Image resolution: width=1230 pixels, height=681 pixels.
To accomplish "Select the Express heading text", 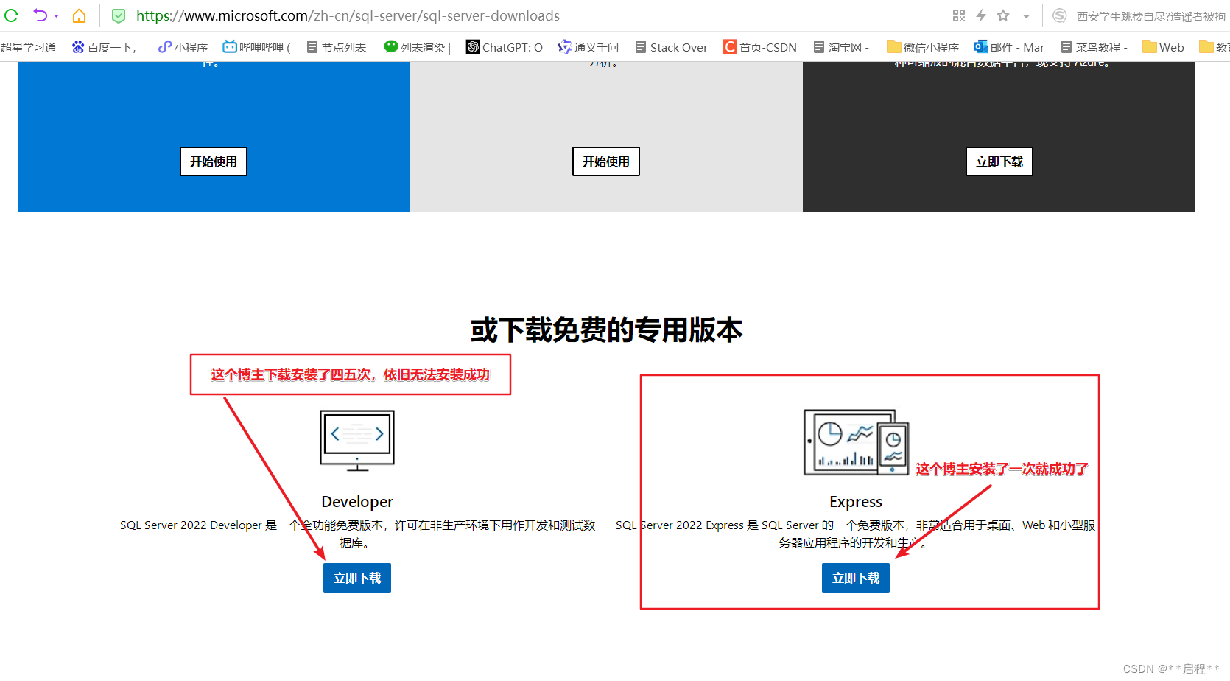I will (856, 502).
